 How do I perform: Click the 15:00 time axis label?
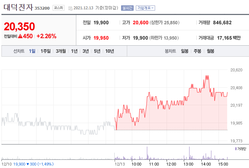coord(223,164)
